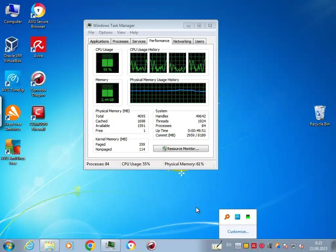
Task: Click the taskbar clock showing 9:25
Action: tap(318, 246)
